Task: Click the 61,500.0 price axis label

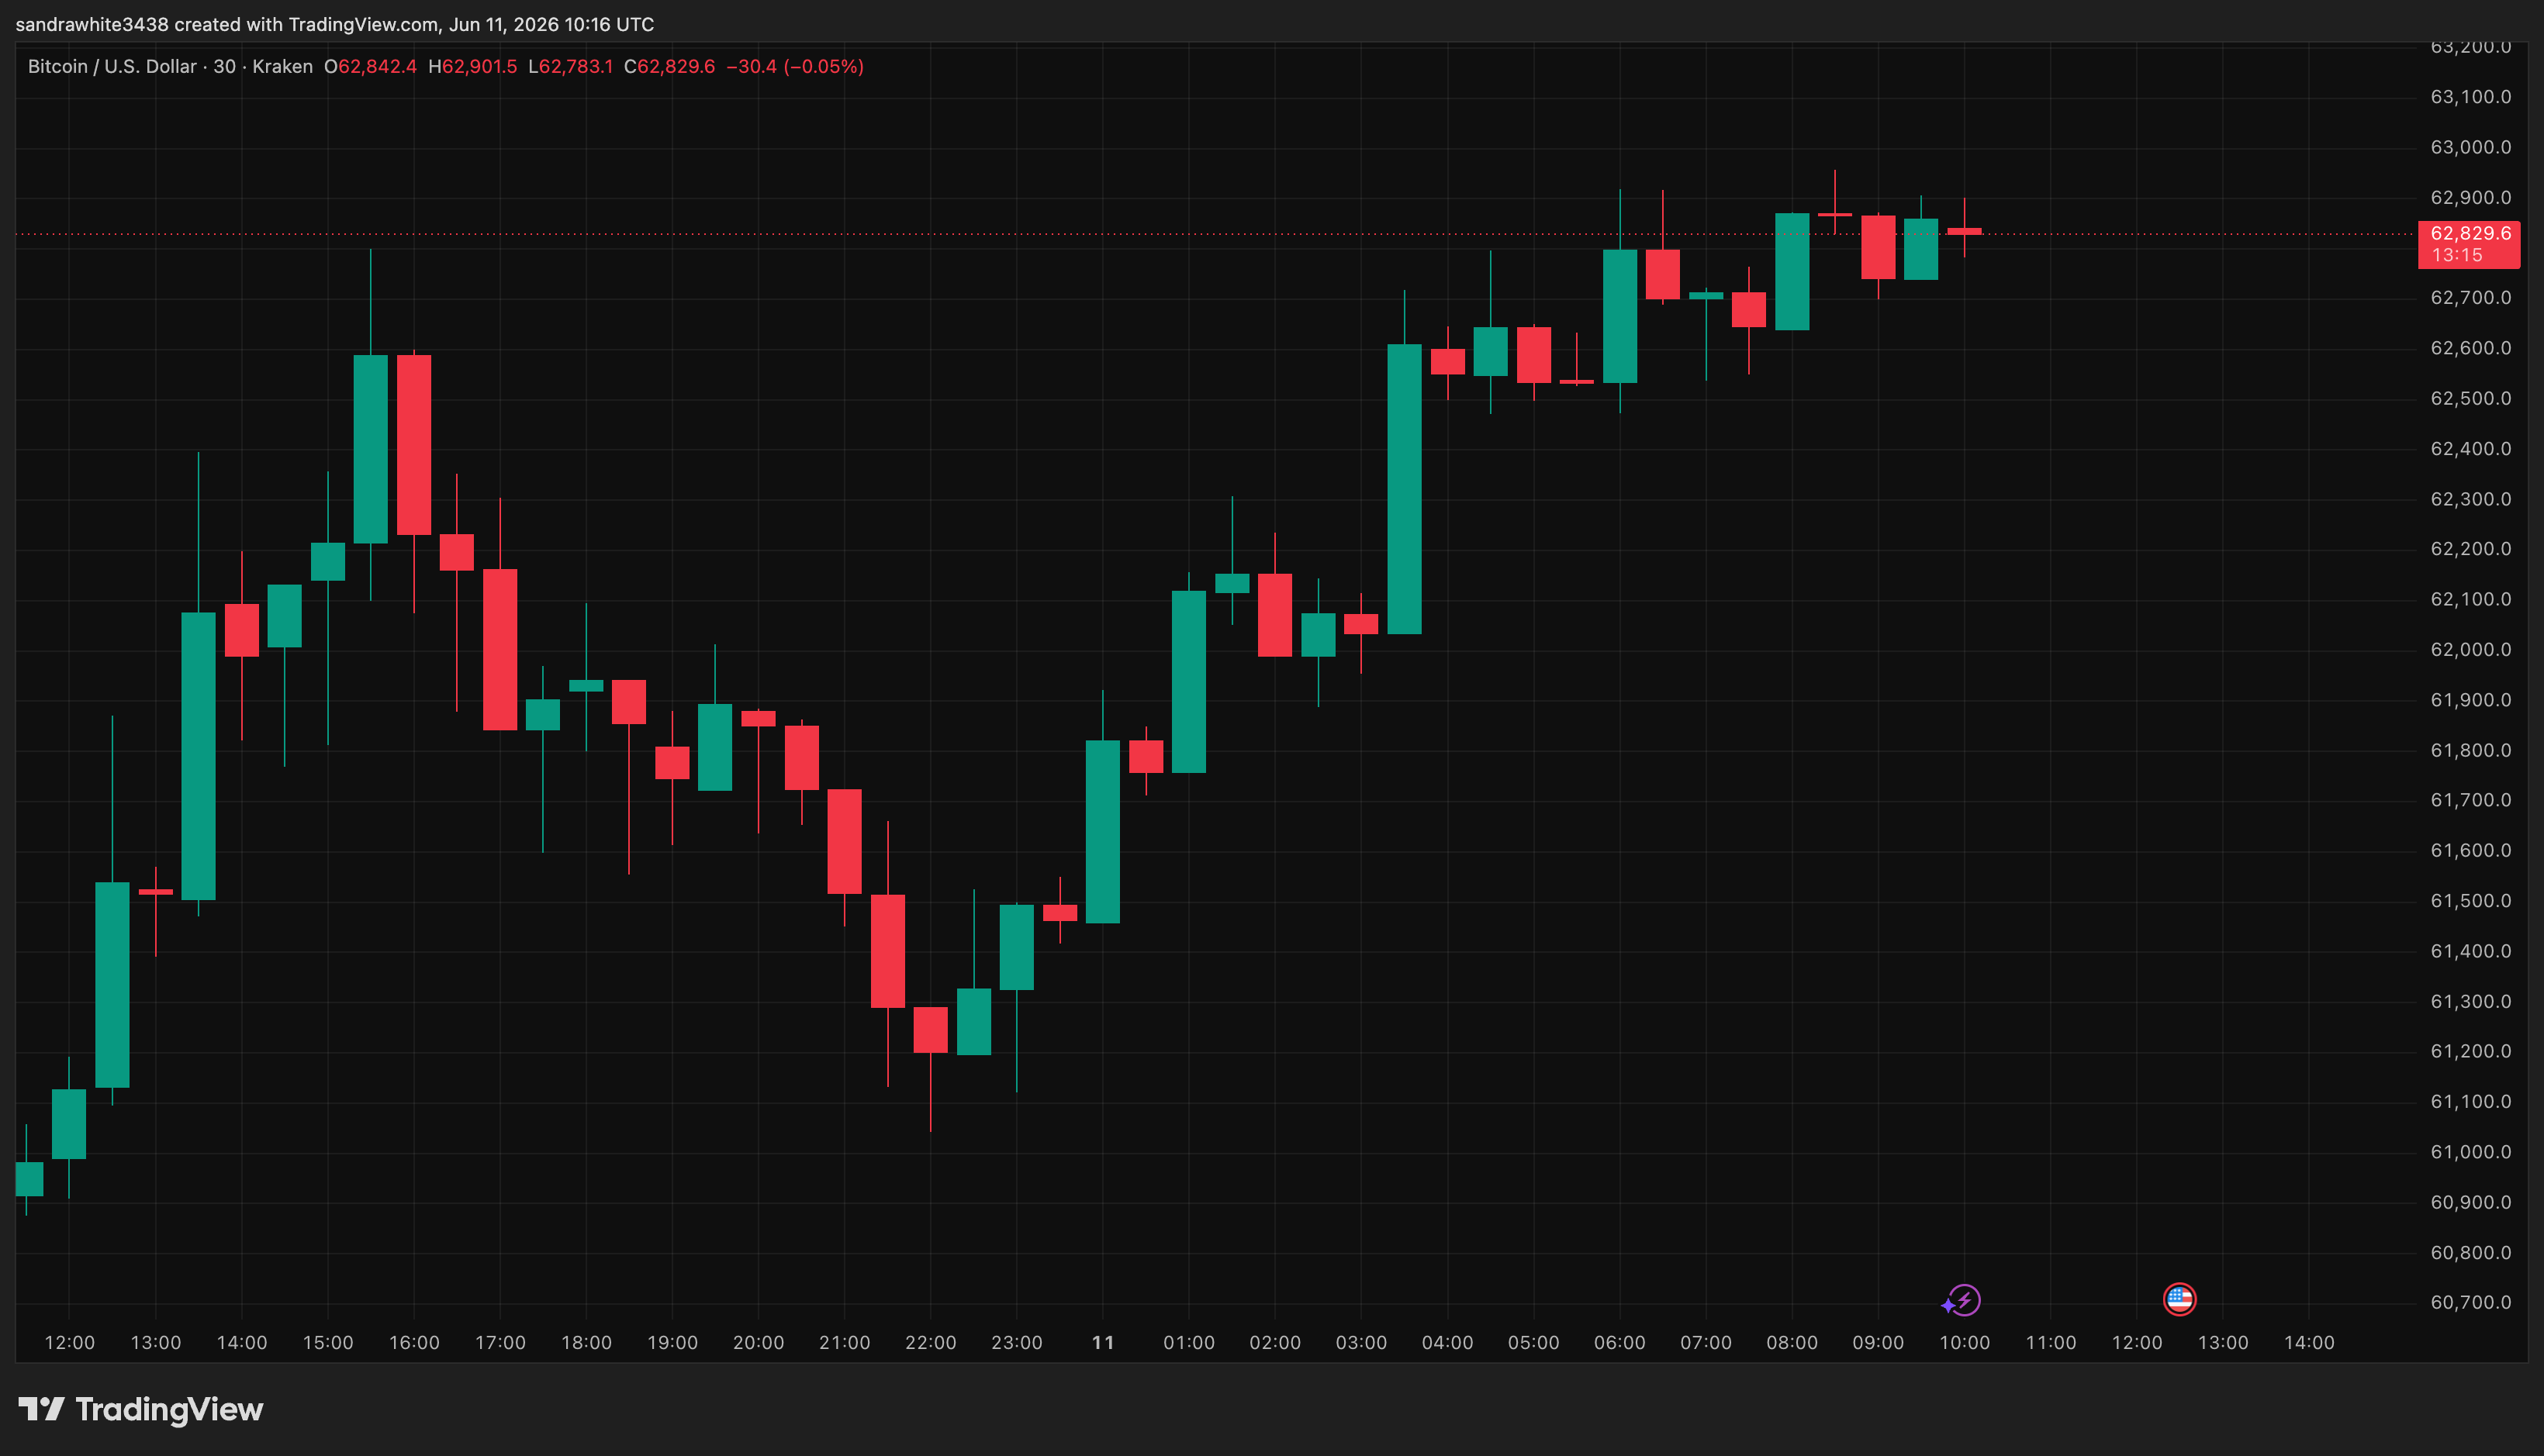Action: click(2471, 900)
